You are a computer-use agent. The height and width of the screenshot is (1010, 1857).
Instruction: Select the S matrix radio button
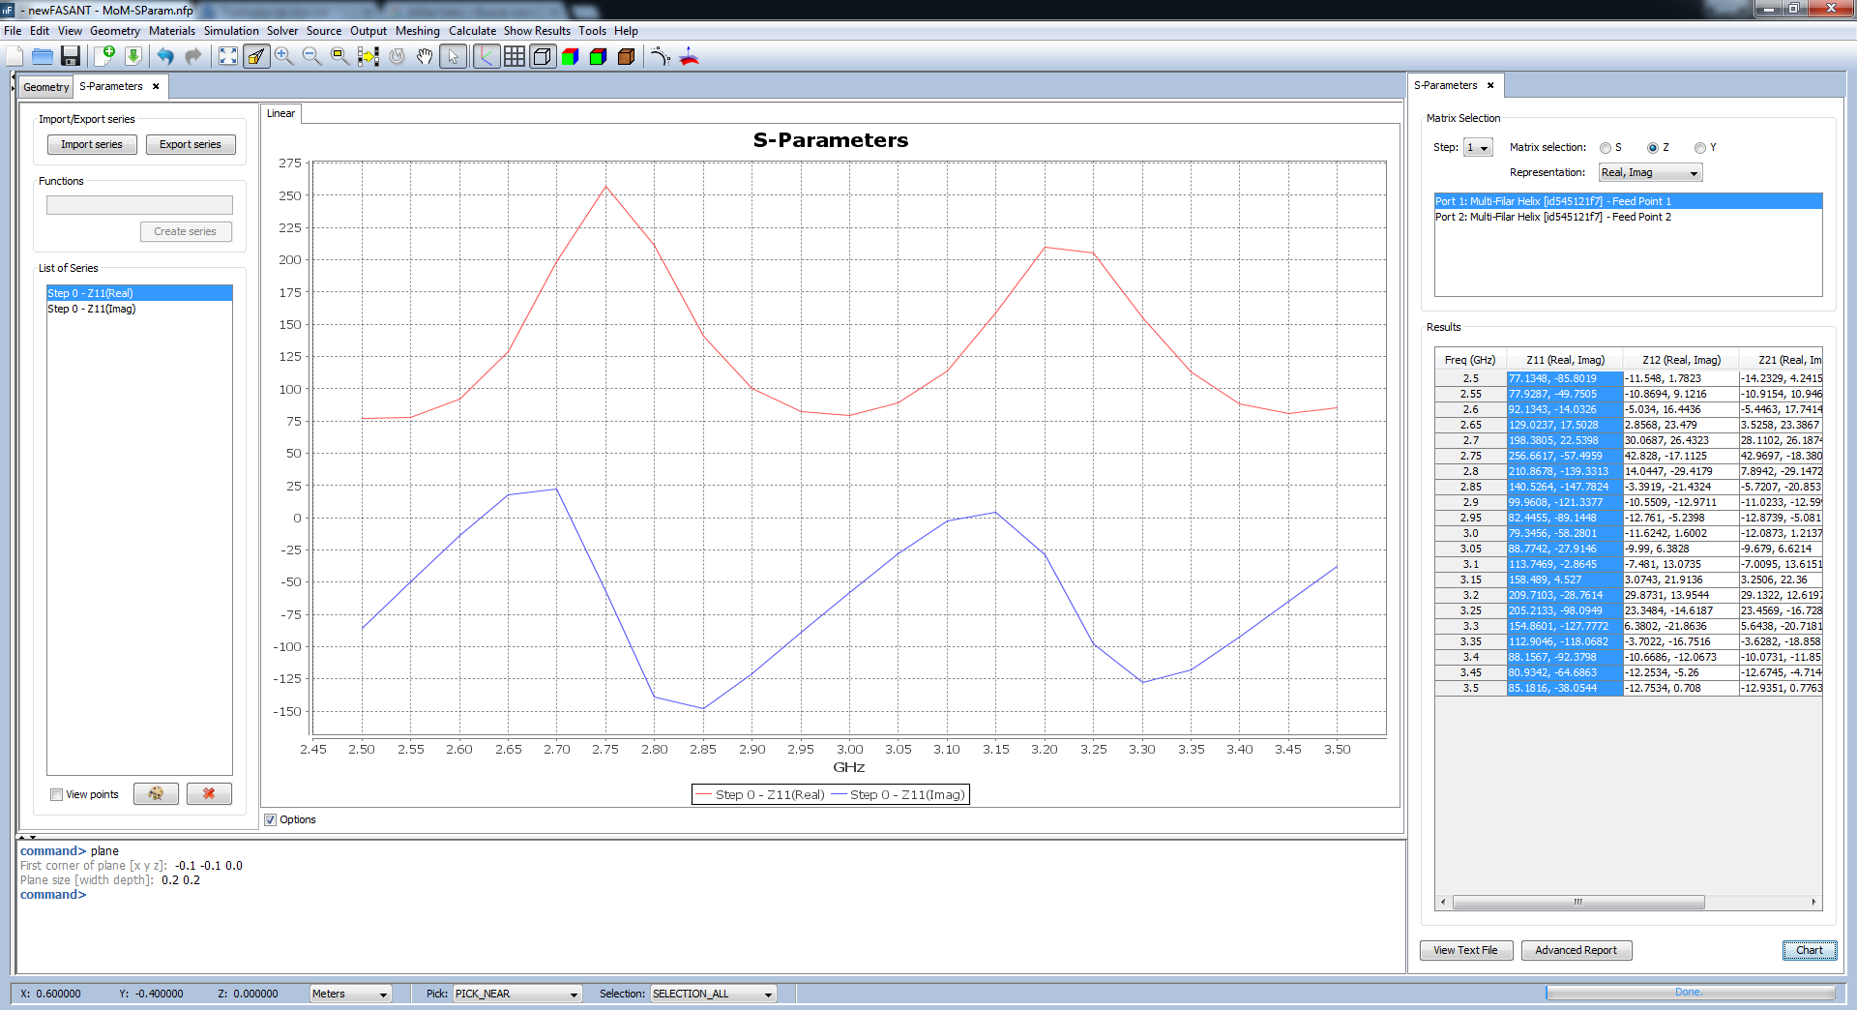(1606, 148)
